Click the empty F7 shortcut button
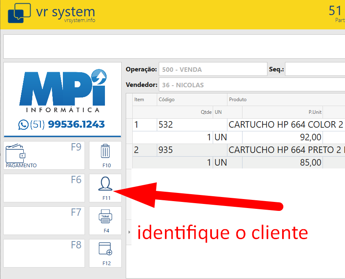Image resolution: width=345 pixels, height=279 pixels. [44, 221]
